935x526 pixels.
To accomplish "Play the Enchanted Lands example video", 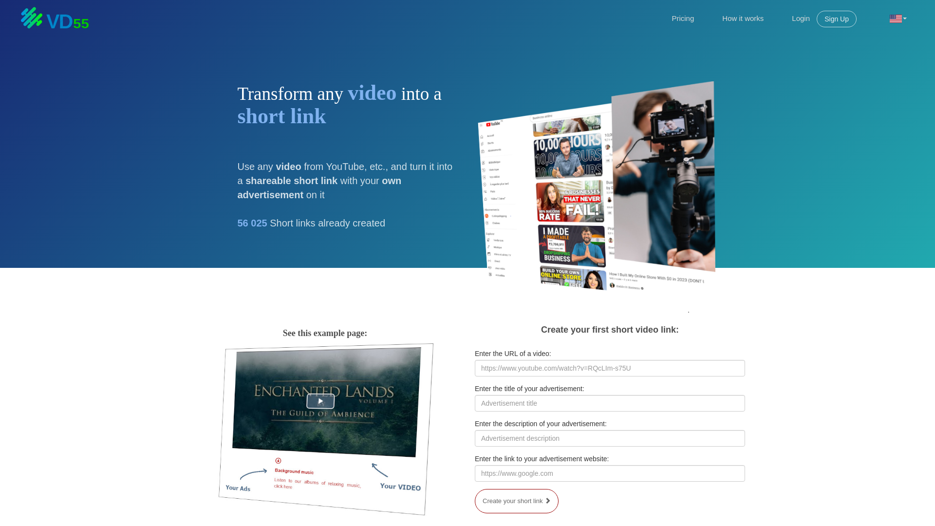I will click(x=320, y=401).
